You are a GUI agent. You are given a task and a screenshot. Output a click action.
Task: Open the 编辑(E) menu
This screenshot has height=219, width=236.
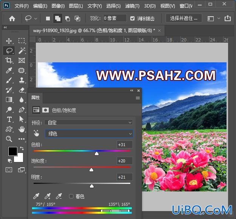(40, 6)
